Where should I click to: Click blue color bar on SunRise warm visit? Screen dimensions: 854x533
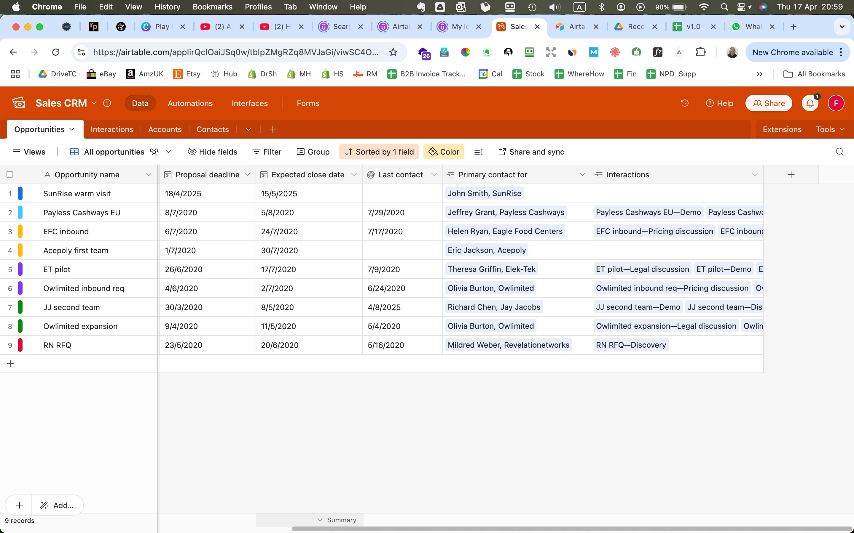point(20,194)
